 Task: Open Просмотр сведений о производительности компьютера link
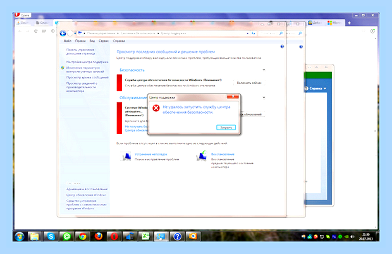coord(82,87)
